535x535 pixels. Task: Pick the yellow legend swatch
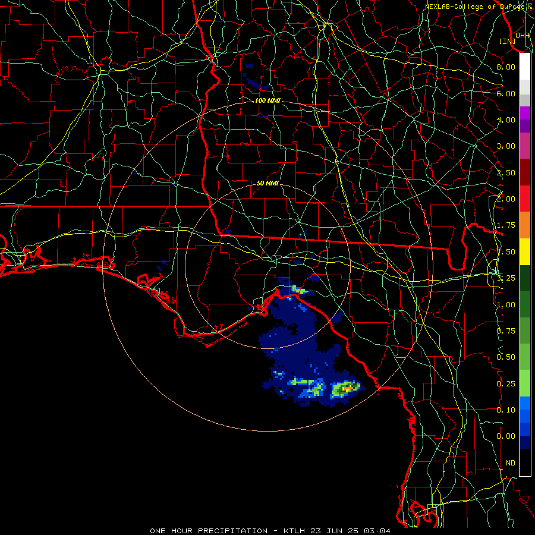[525, 251]
